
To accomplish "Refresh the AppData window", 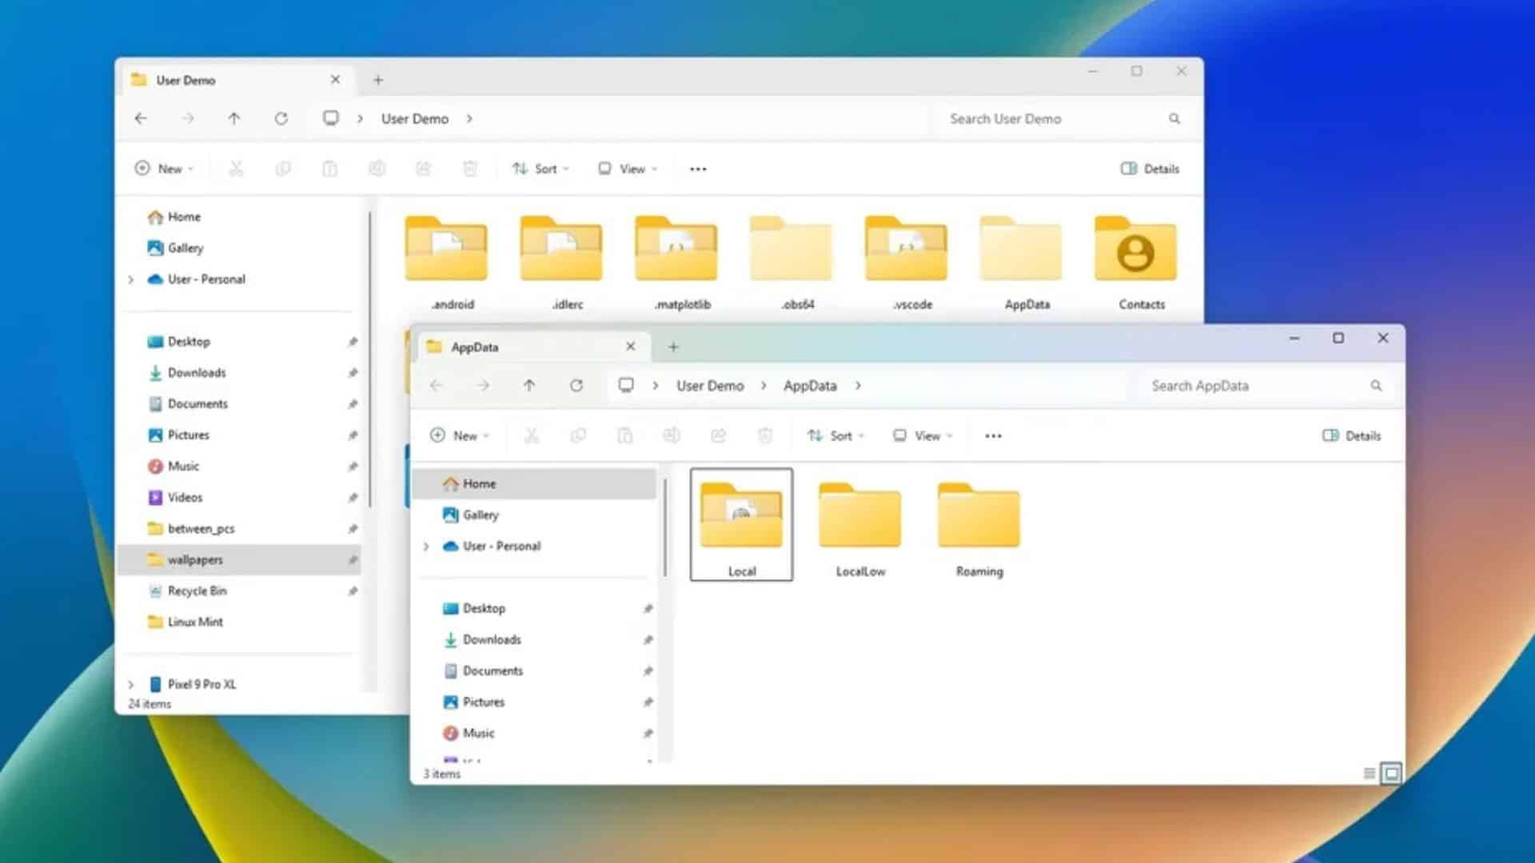I will (x=576, y=385).
